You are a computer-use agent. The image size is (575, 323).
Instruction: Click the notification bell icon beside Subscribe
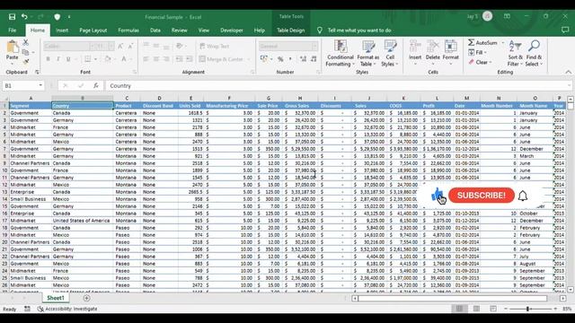pyautogui.click(x=523, y=196)
